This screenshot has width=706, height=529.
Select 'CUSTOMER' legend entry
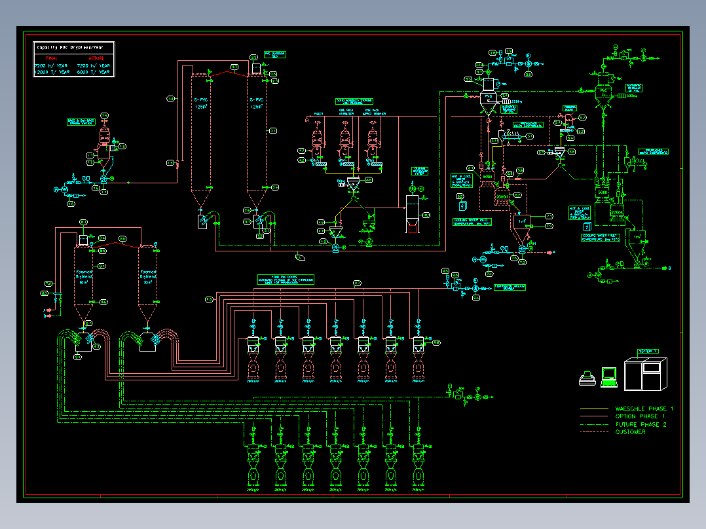pos(630,432)
